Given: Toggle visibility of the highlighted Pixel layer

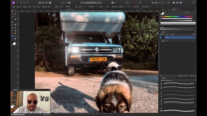Looking at the screenshot, I should pyautogui.click(x=193, y=37).
